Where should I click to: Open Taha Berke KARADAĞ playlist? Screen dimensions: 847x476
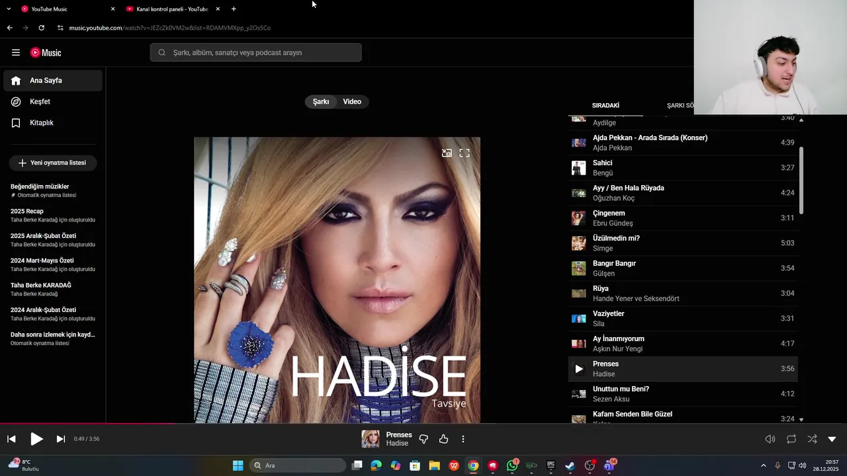(x=53, y=289)
